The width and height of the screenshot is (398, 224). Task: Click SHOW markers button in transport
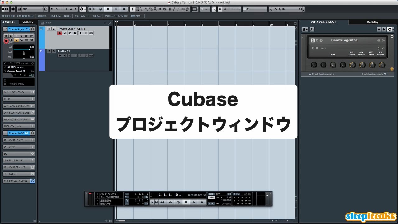236,194
